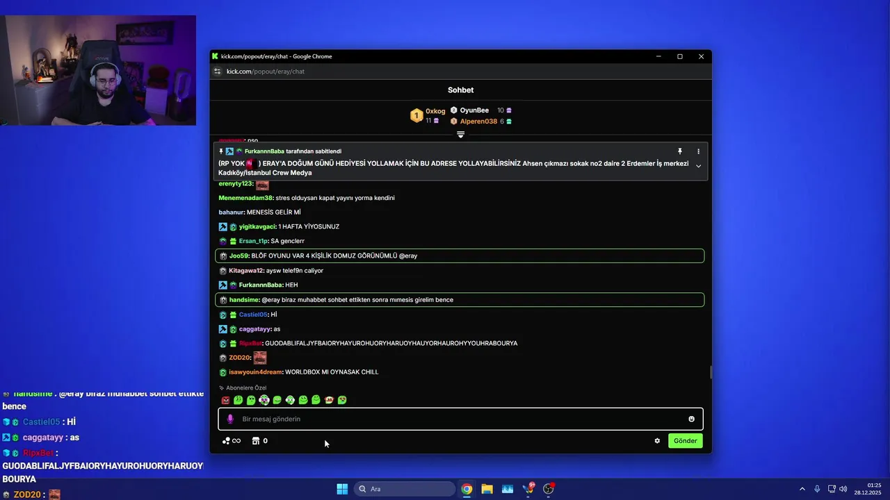This screenshot has height=500, width=890.
Task: Click the system tray microphone icon
Action: tap(817, 489)
